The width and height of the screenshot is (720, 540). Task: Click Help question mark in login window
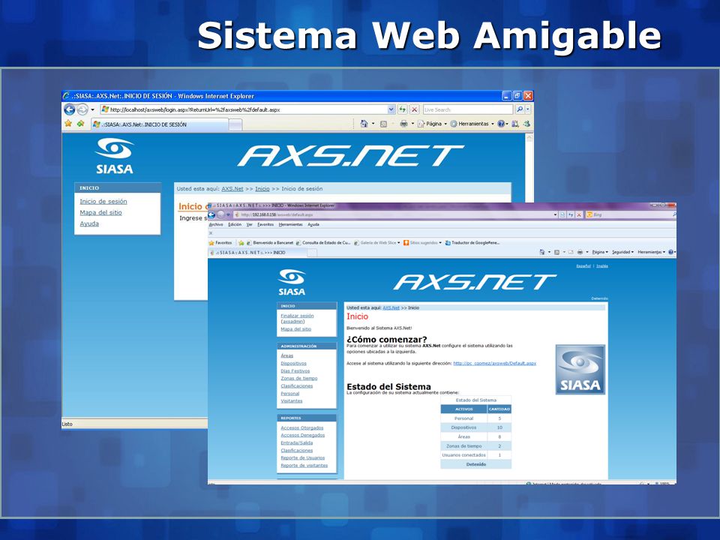(x=502, y=124)
